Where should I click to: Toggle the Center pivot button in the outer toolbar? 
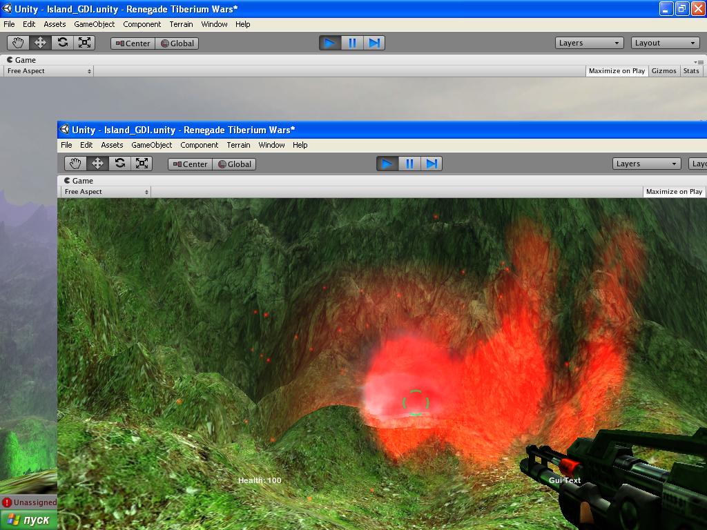[x=133, y=43]
